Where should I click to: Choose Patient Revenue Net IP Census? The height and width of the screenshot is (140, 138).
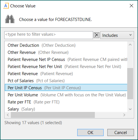point(66,60)
